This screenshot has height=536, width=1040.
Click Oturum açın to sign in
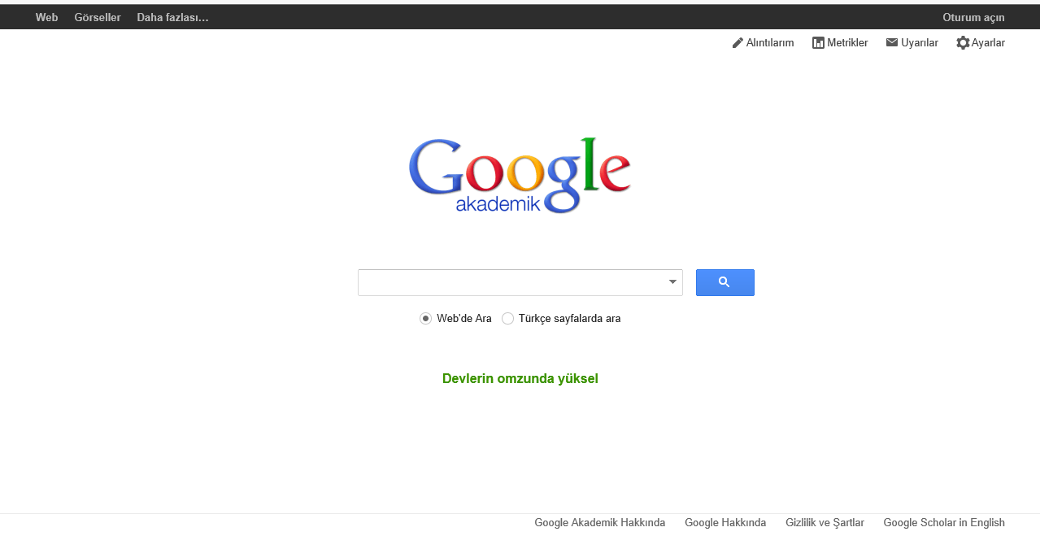(973, 17)
